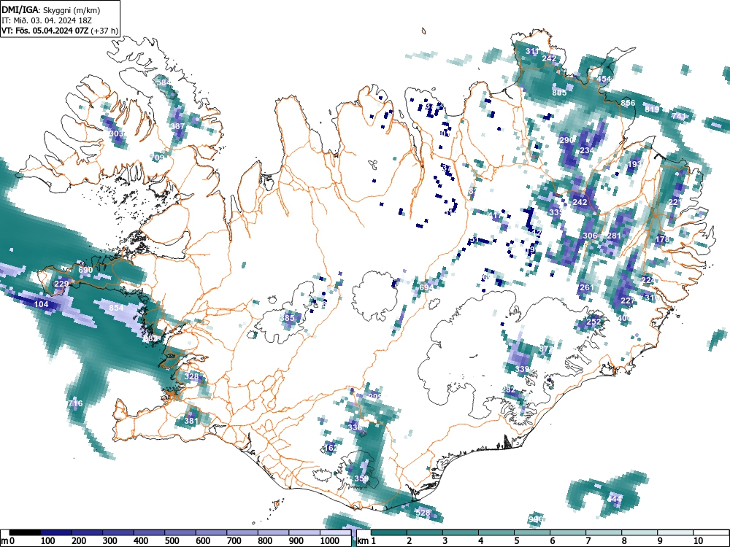Image resolution: width=730 pixels, height=547 pixels.
Task: Click the visibility value '444' over the sea
Action: pyautogui.click(x=615, y=499)
